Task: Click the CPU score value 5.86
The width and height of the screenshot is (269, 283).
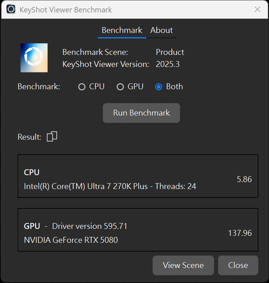Action: [244, 179]
